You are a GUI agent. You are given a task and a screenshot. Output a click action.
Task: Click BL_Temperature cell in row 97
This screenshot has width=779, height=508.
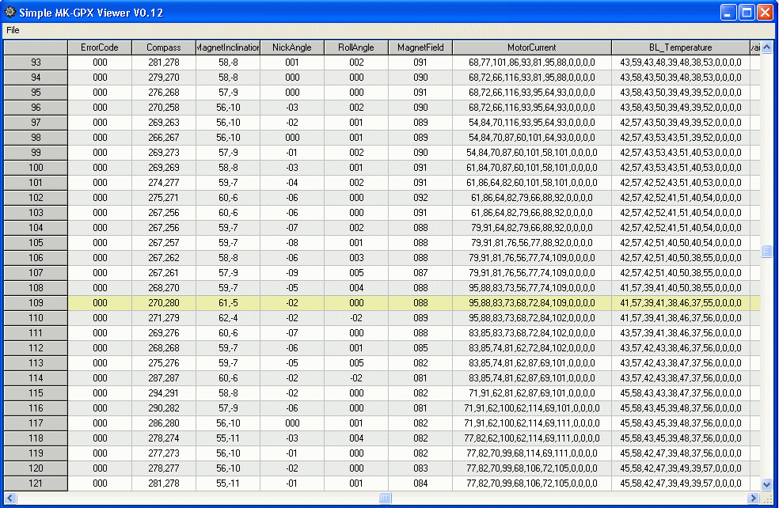click(681, 123)
